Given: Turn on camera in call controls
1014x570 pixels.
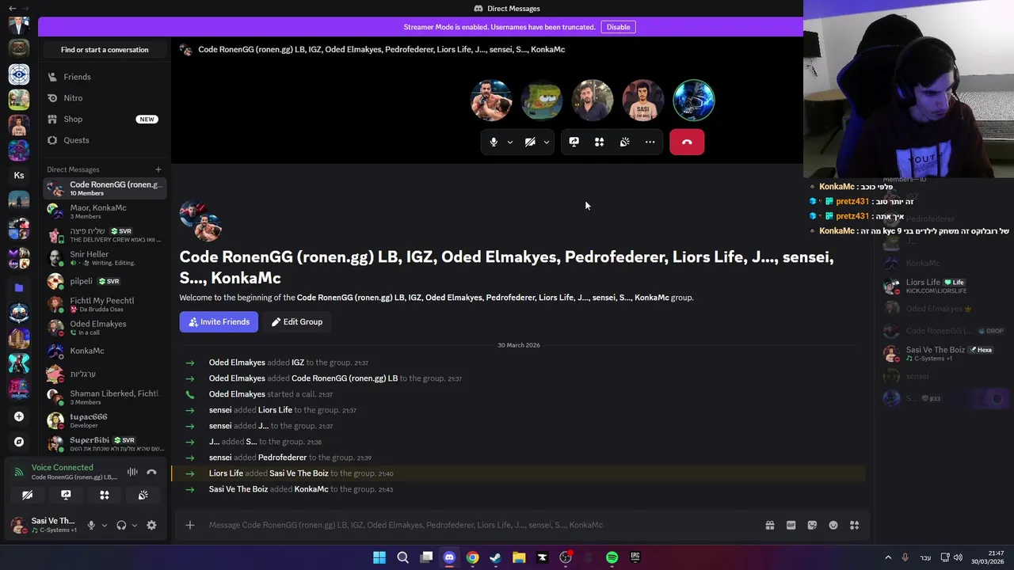Looking at the screenshot, I should coord(530,142).
